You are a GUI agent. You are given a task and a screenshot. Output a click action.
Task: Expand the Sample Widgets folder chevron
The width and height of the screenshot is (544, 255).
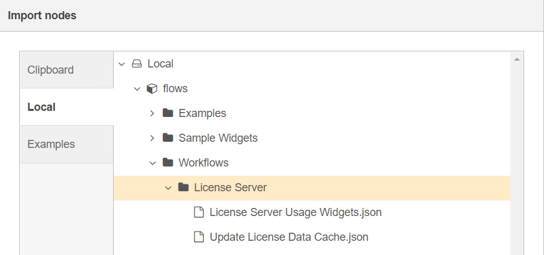[152, 138]
